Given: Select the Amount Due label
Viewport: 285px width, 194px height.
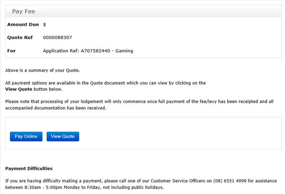Looking at the screenshot, I should (23, 25).
